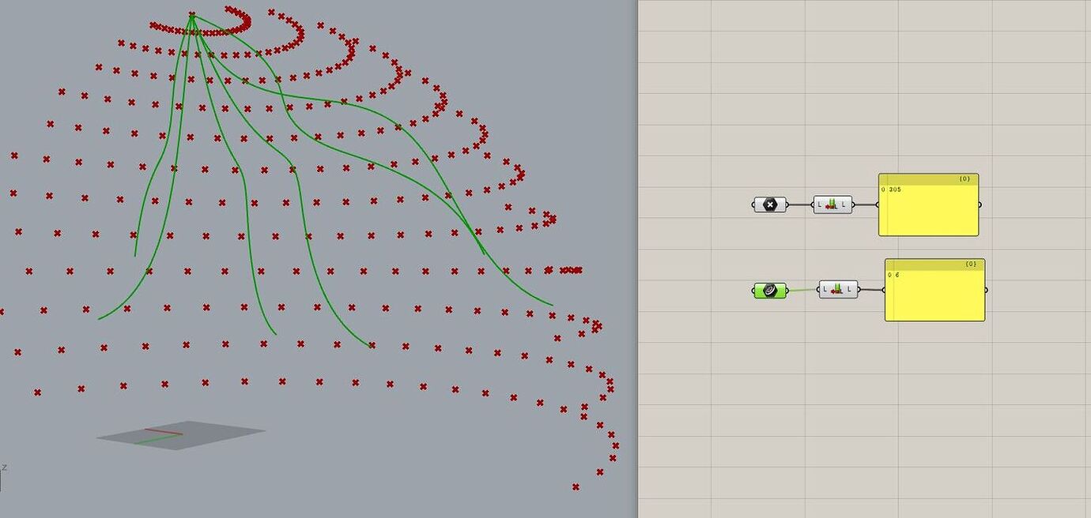Select the wire from the Curve parameter

click(x=800, y=291)
